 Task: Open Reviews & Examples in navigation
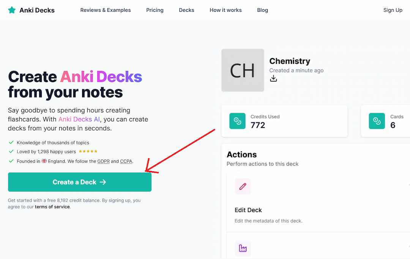pos(106,10)
